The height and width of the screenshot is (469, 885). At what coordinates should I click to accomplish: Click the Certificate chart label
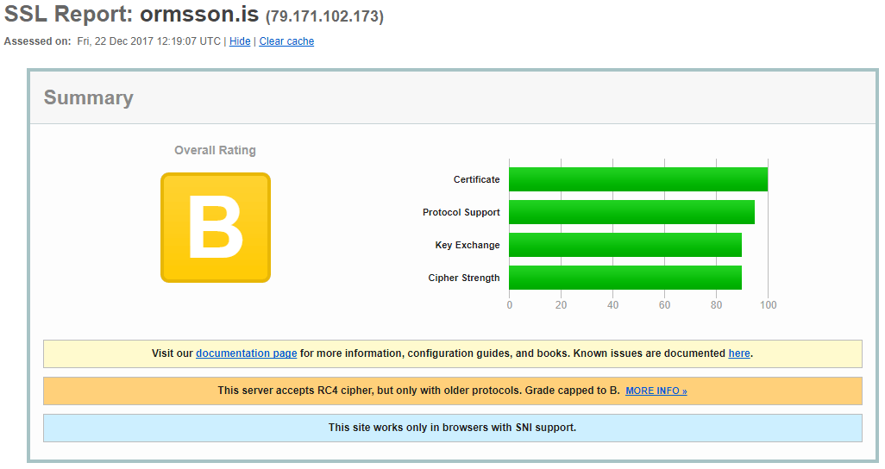tap(476, 179)
